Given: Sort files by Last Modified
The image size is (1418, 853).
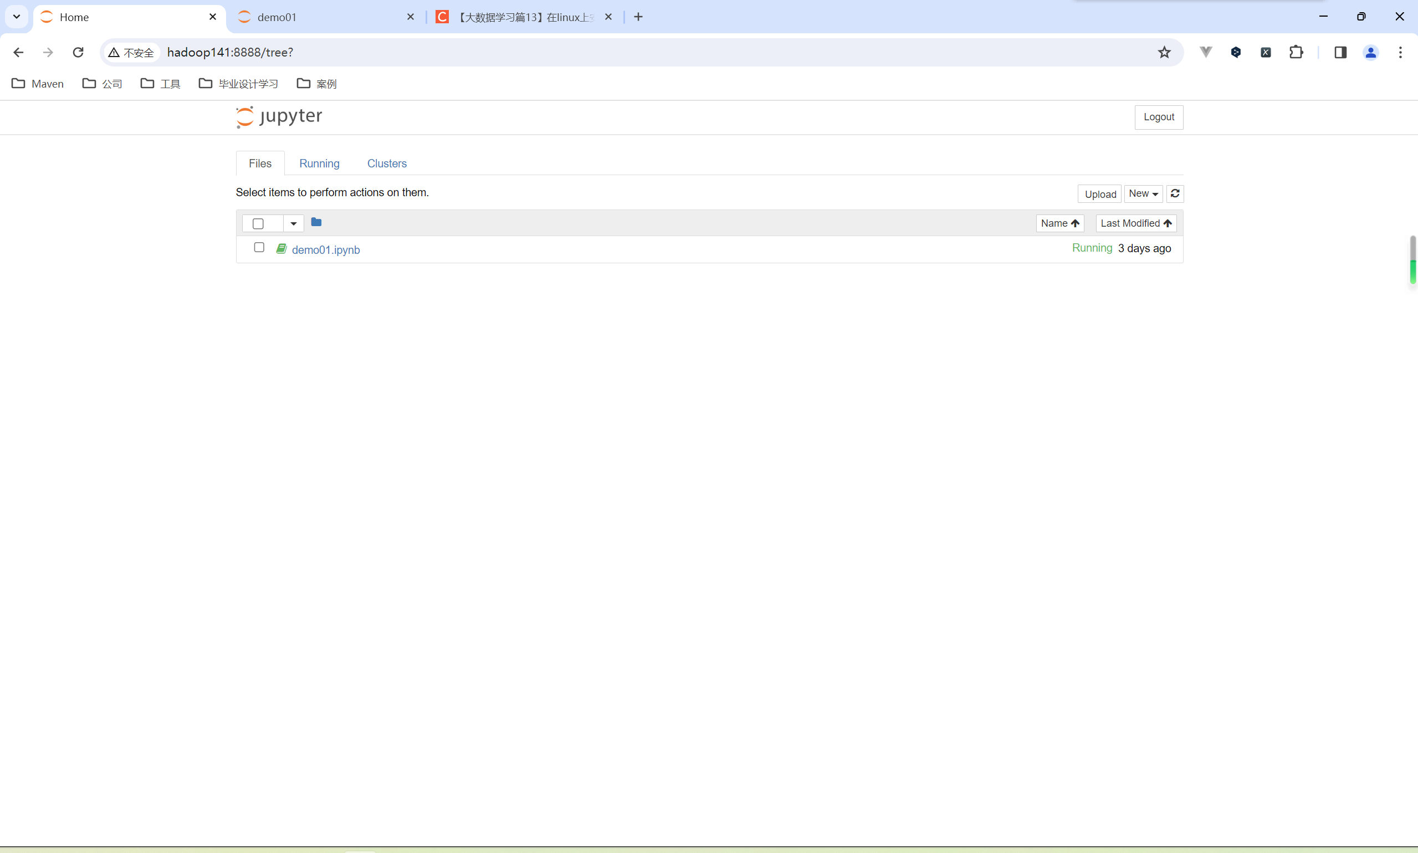Looking at the screenshot, I should point(1135,223).
